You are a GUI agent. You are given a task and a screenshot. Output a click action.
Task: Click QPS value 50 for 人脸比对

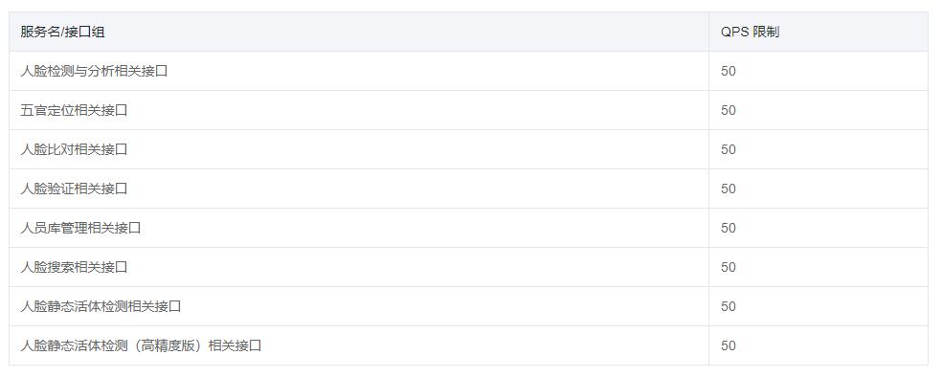729,149
